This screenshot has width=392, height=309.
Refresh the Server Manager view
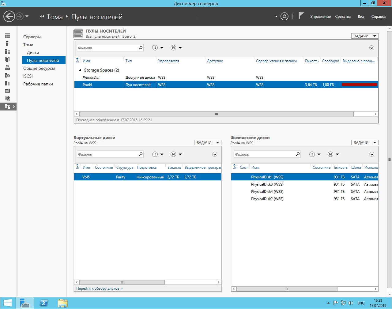coord(285,17)
